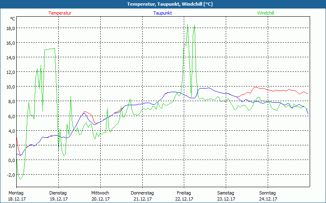Click the 0,0 y-axis tick label

coord(11,160)
